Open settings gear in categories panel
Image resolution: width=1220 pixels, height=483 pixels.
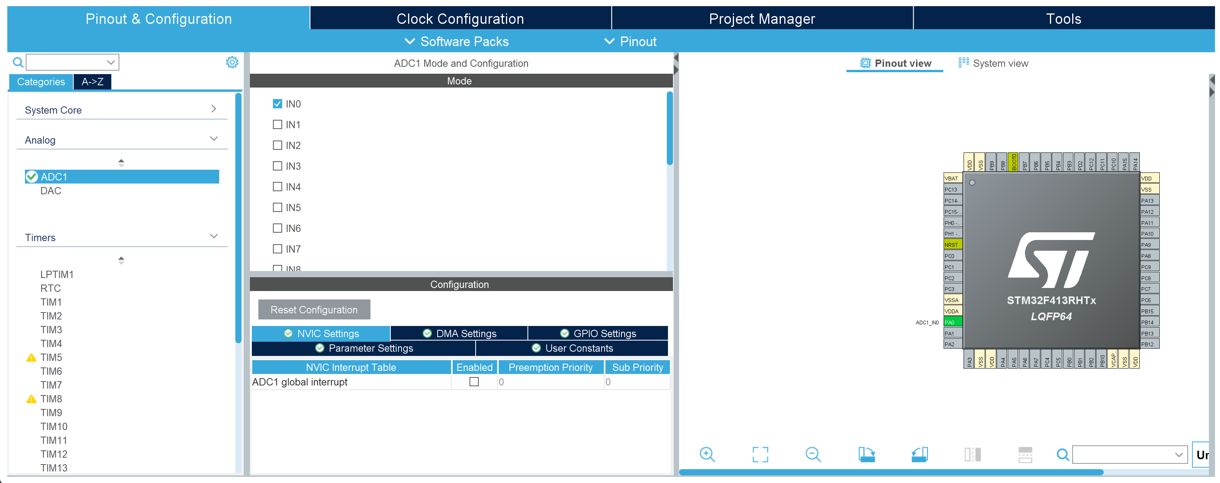point(231,62)
